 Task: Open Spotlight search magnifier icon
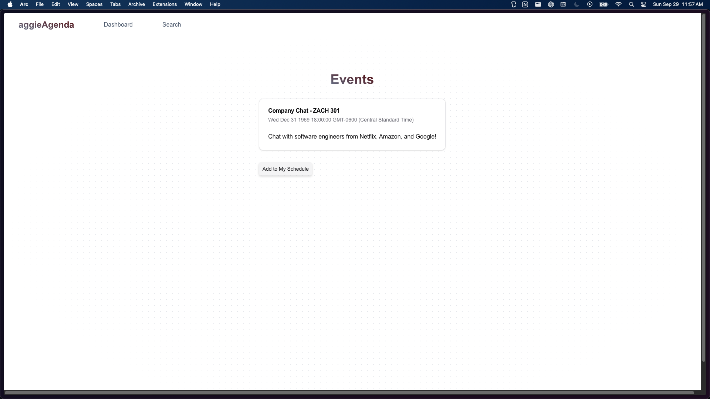coord(631,4)
